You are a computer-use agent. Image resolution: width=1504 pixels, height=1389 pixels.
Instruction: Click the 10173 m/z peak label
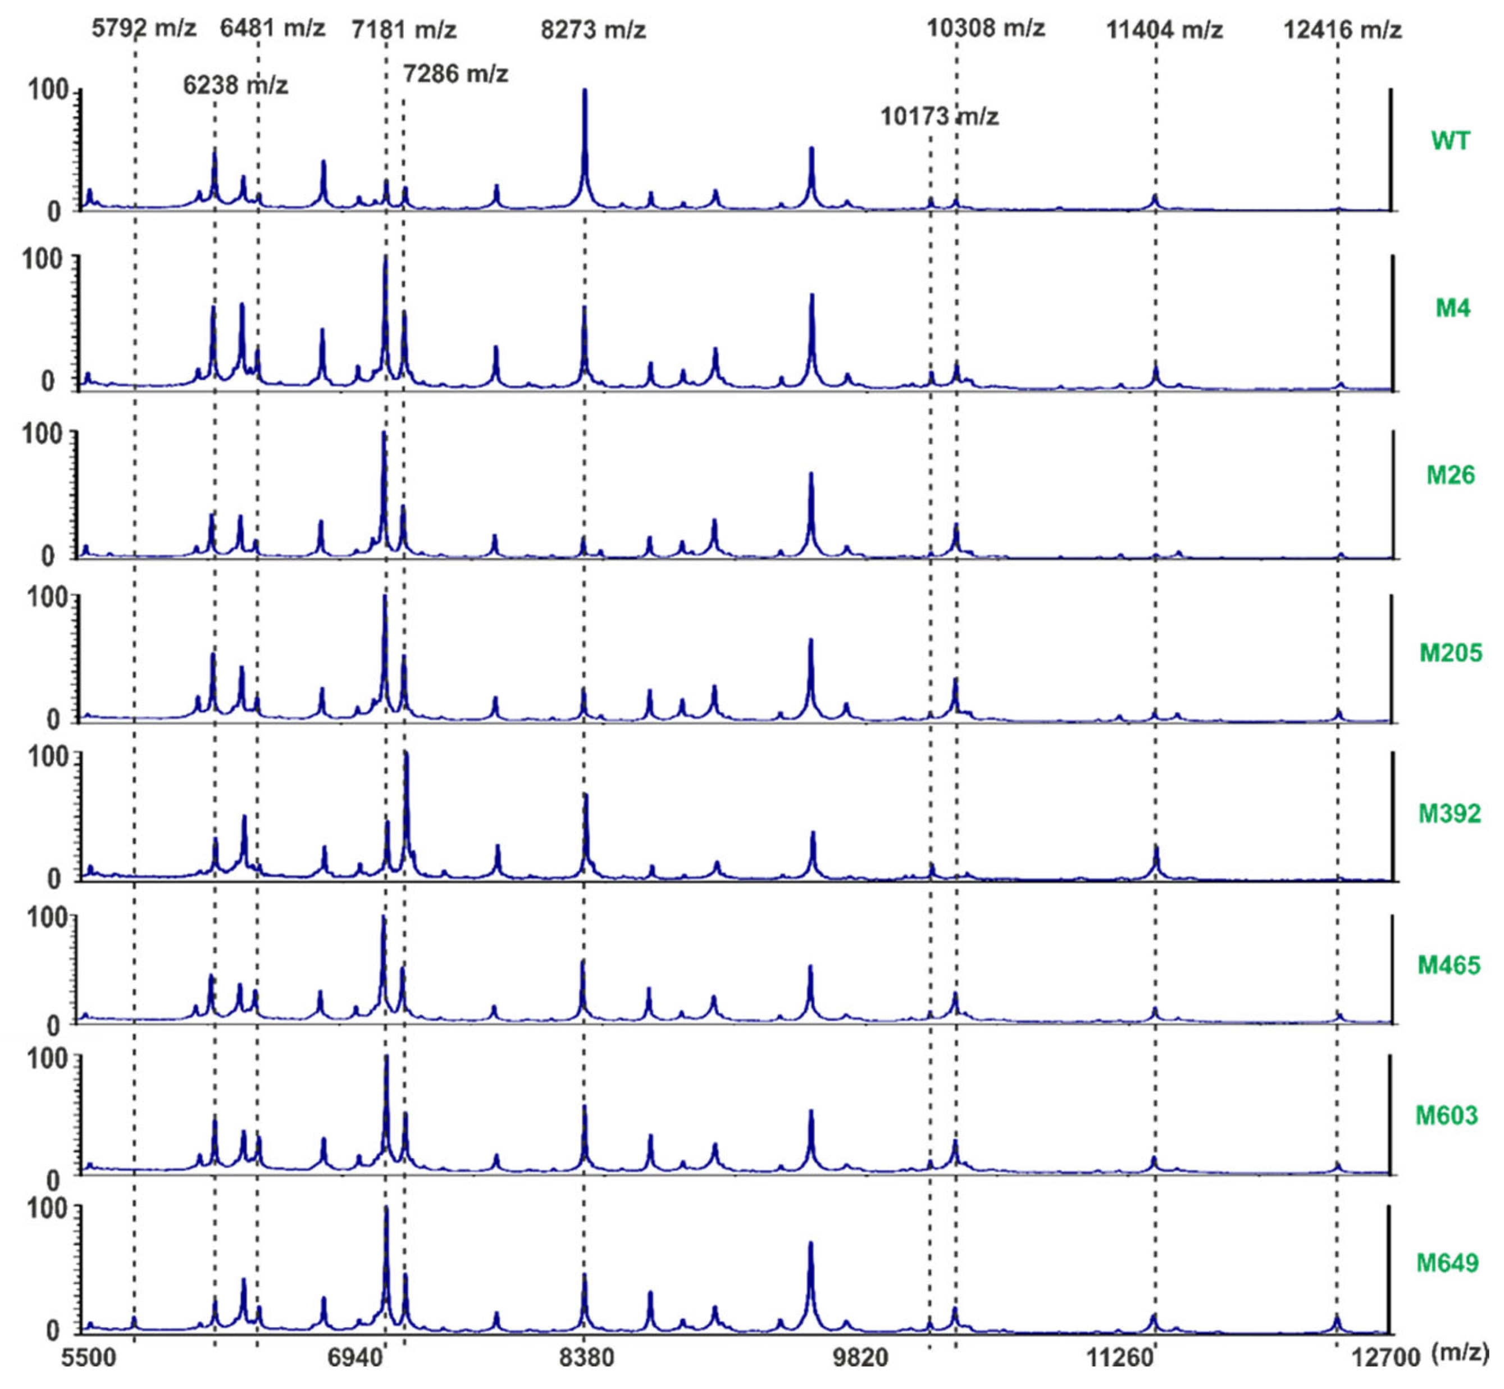940,116
